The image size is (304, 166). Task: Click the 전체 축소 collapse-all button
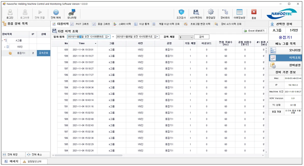38,155
